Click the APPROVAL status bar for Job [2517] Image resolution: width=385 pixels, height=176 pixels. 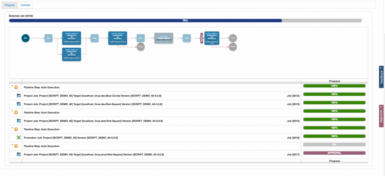click(x=334, y=153)
